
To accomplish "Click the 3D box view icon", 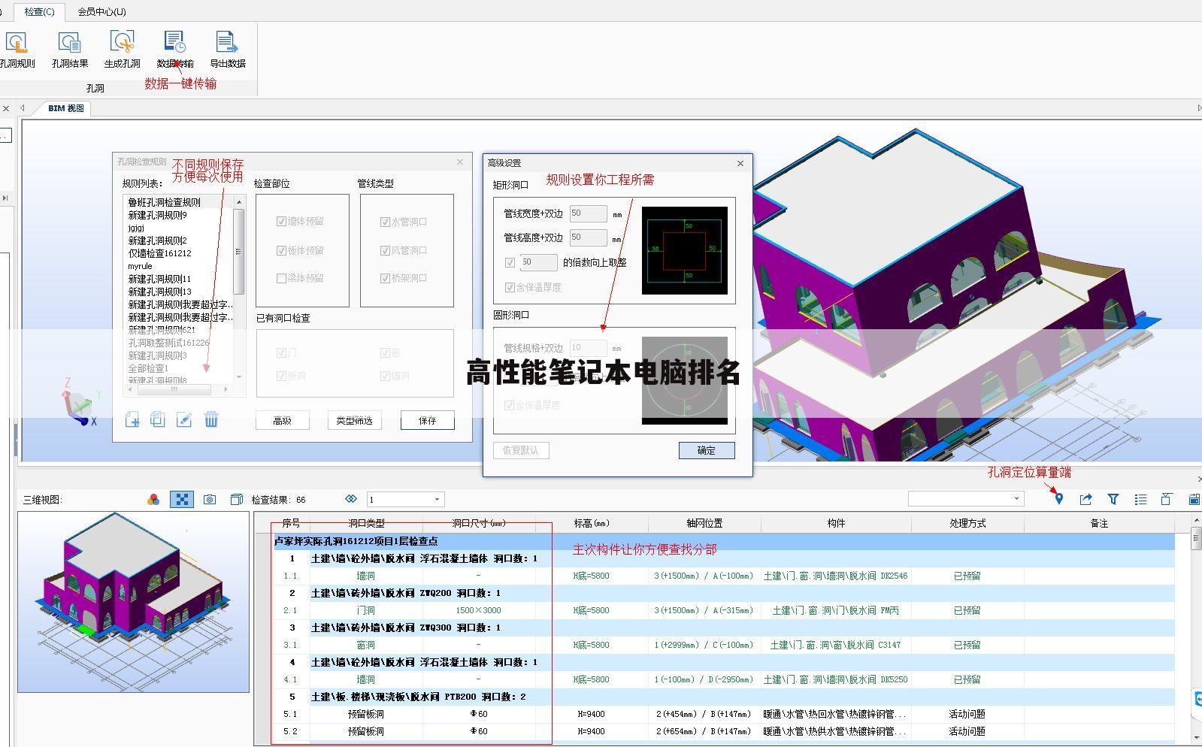I will click(x=236, y=500).
